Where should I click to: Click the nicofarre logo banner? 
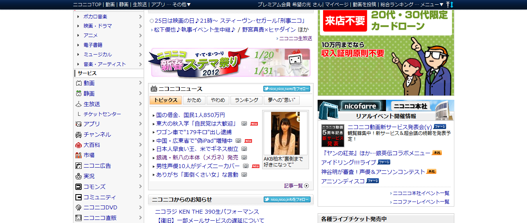352,106
